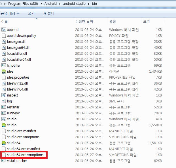Click the IdeaWin64.dll file icon
176x168 pixels.
pyautogui.click(x=4, y=89)
